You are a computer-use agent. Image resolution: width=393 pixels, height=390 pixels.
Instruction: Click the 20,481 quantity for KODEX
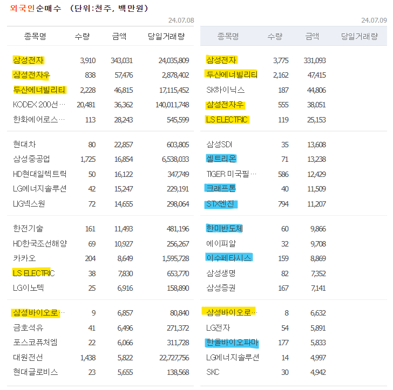point(86,105)
